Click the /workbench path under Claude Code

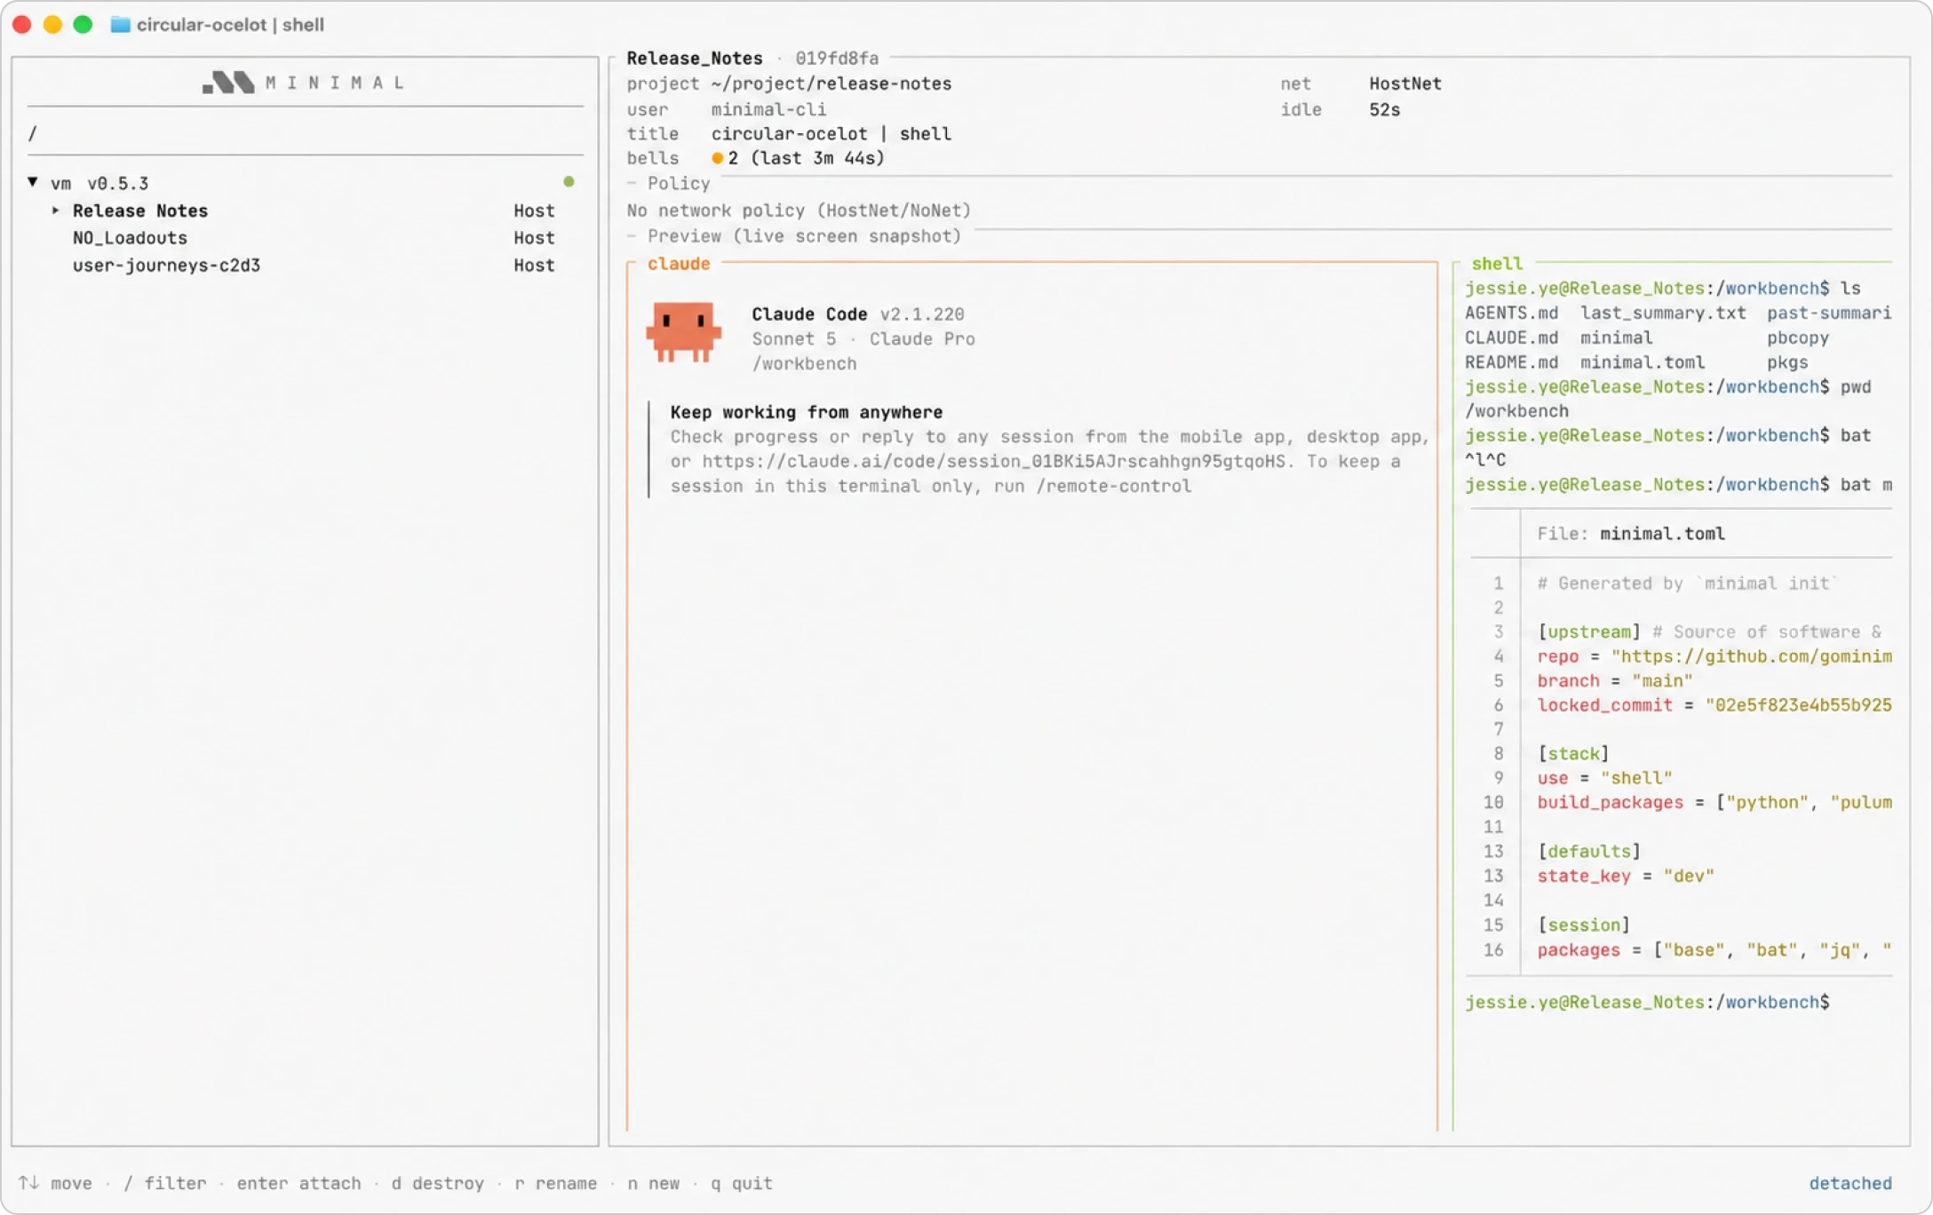[804, 364]
